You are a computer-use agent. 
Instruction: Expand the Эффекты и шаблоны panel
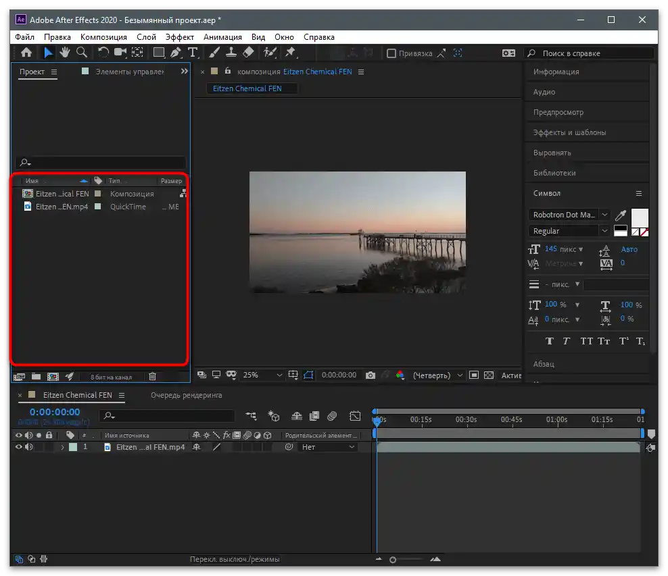point(569,132)
